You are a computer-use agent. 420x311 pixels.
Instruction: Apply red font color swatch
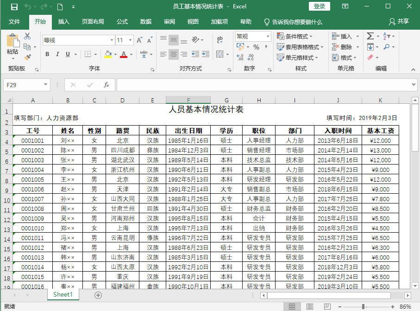[124, 54]
